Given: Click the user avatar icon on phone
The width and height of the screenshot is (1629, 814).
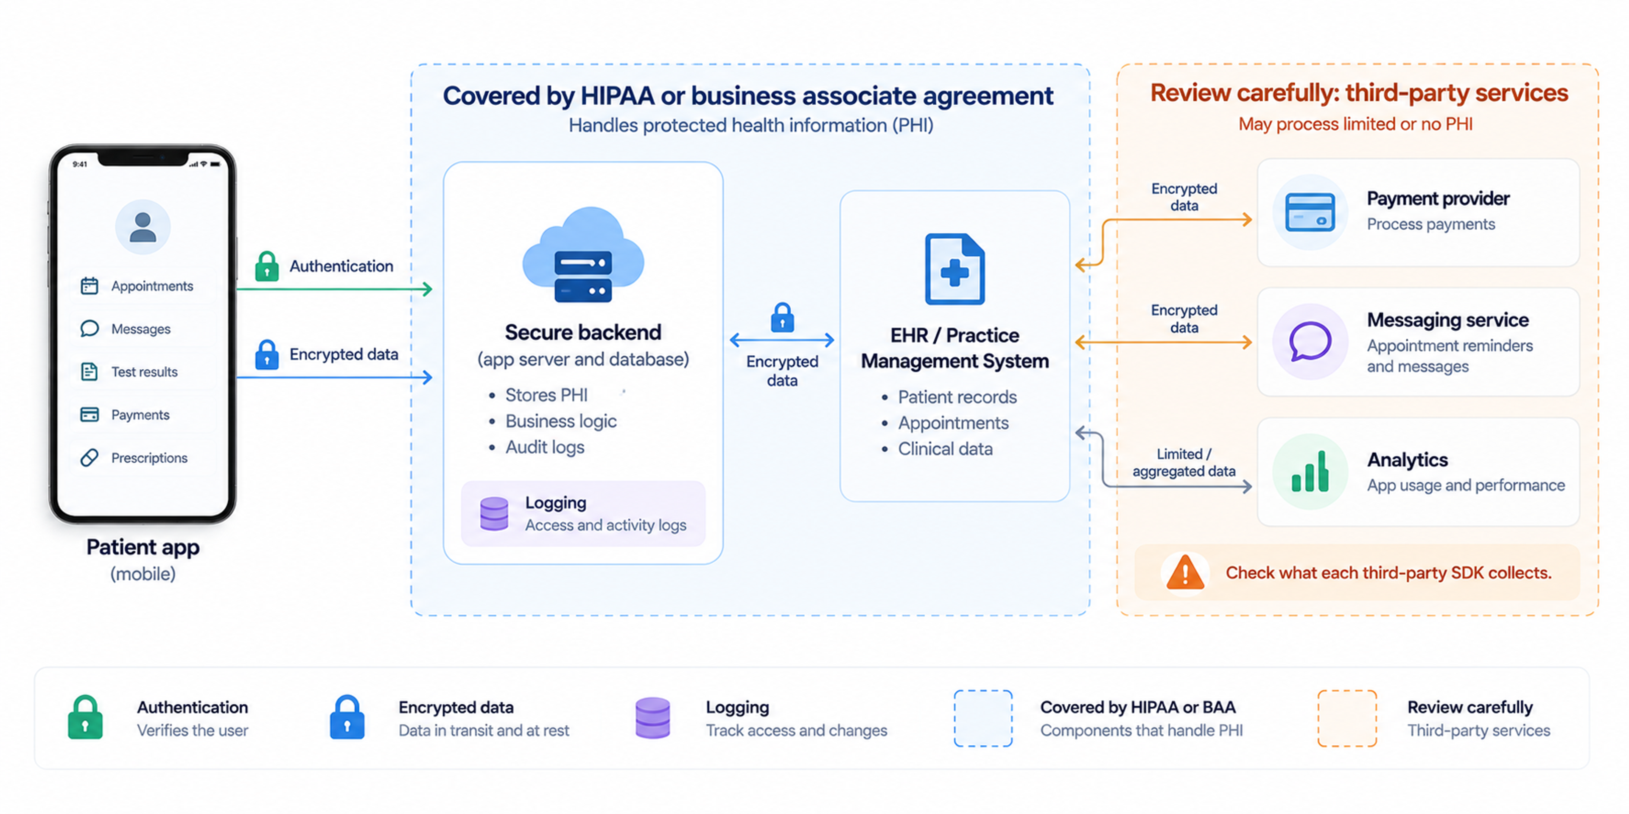Looking at the screenshot, I should click(x=143, y=227).
